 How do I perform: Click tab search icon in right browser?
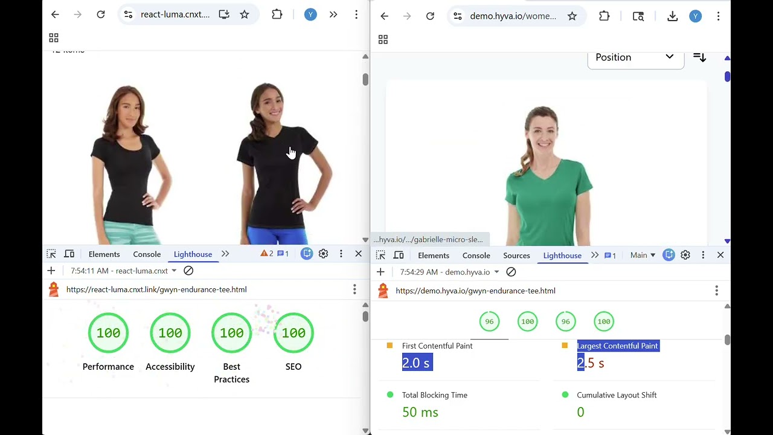click(x=638, y=16)
